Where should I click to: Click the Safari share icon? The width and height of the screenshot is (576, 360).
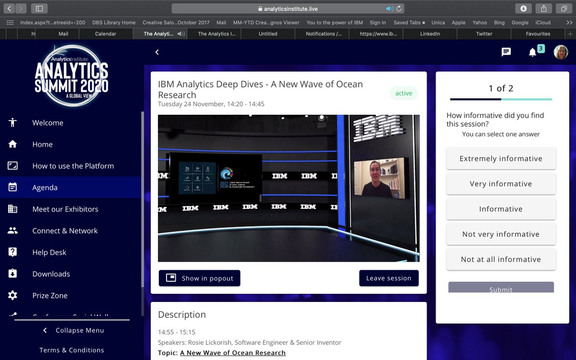(x=544, y=9)
